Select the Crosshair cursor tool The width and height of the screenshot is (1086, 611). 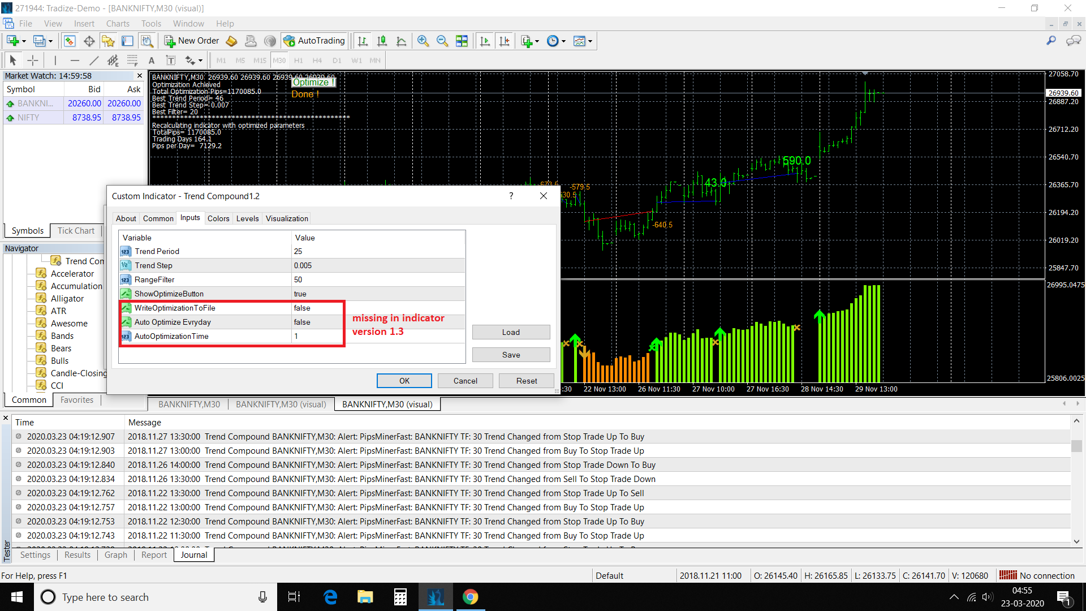(33, 61)
